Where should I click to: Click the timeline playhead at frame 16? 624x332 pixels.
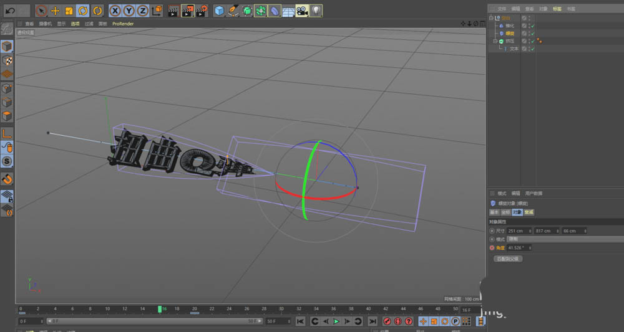(160, 309)
